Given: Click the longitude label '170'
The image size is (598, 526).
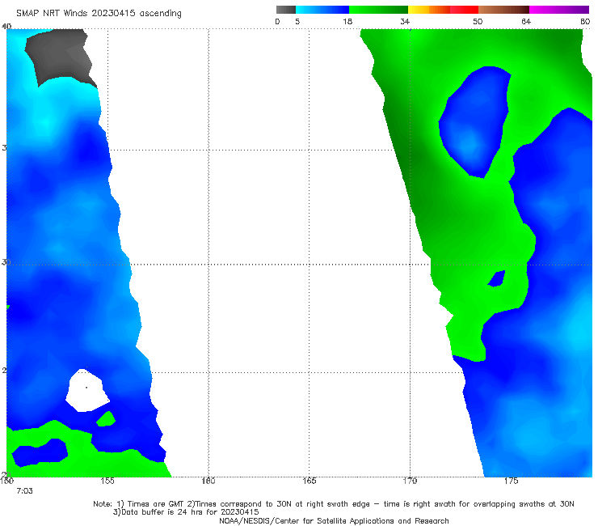Looking at the screenshot, I should point(410,481).
